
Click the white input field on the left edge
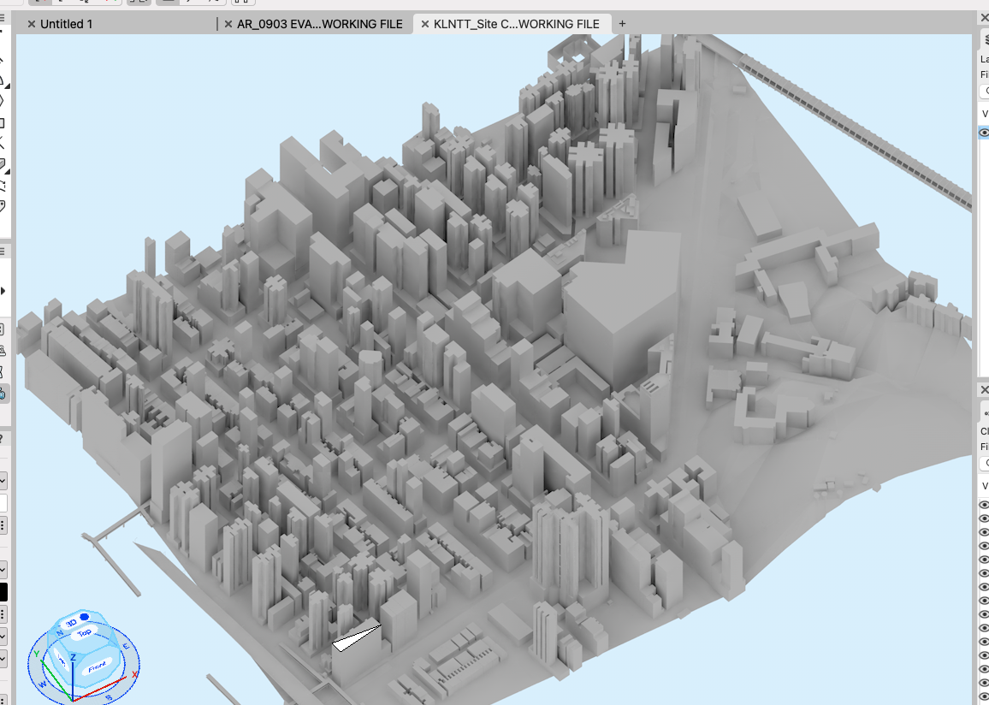3,503
